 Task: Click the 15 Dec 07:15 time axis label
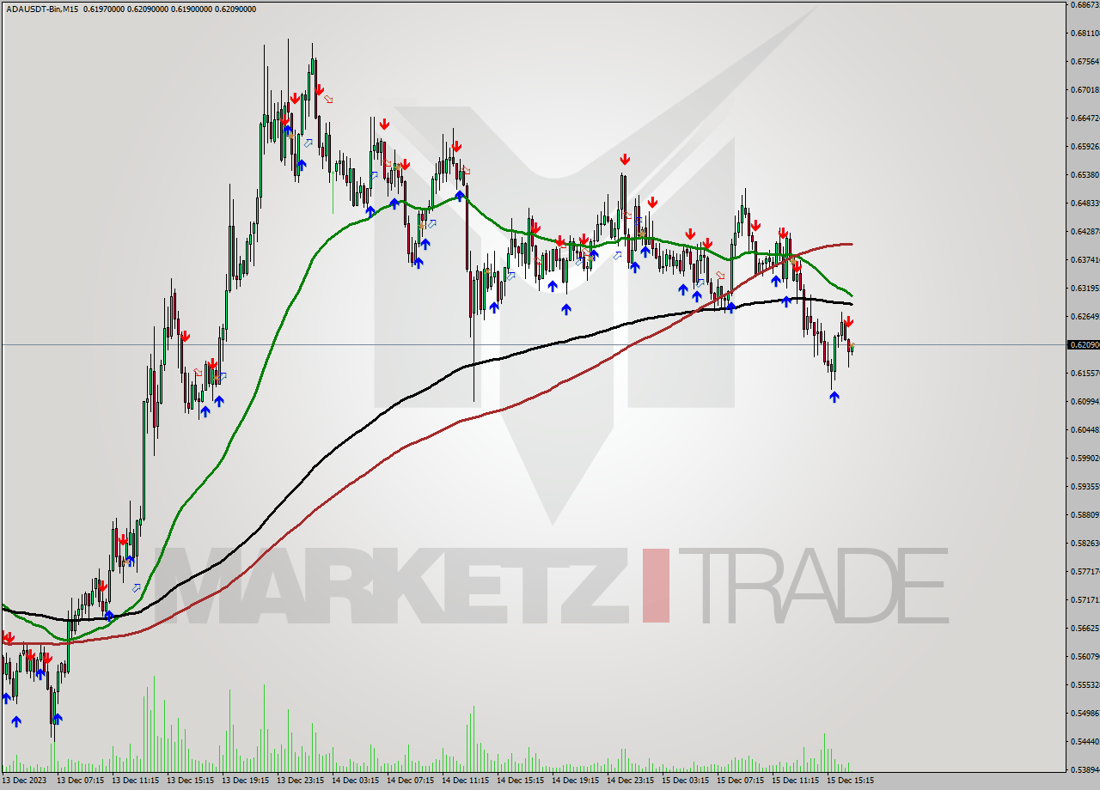tap(740, 781)
